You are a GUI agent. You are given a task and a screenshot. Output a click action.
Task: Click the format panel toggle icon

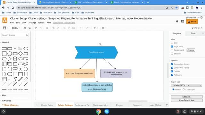[199, 28]
